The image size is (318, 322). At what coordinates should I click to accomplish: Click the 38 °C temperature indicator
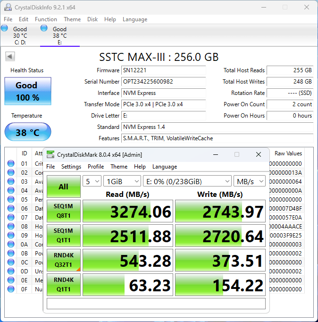tap(27, 132)
